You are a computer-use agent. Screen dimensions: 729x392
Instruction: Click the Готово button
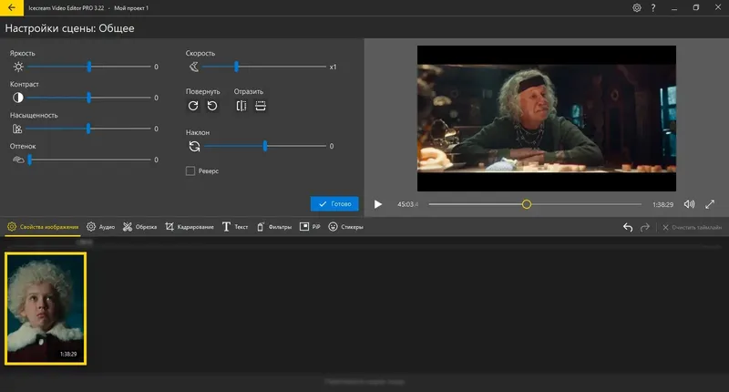pyautogui.click(x=334, y=204)
